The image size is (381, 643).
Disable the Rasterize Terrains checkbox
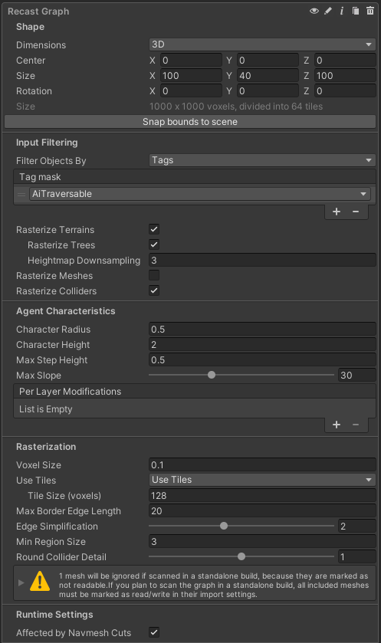coord(154,229)
